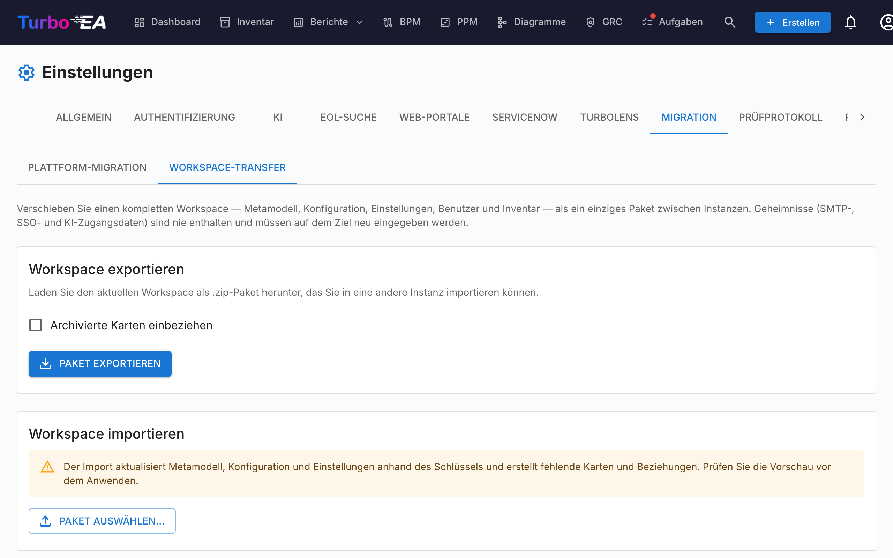The height and width of the screenshot is (558, 893).
Task: Switch to Plattform-Migration sub-tab
Action: click(x=87, y=167)
